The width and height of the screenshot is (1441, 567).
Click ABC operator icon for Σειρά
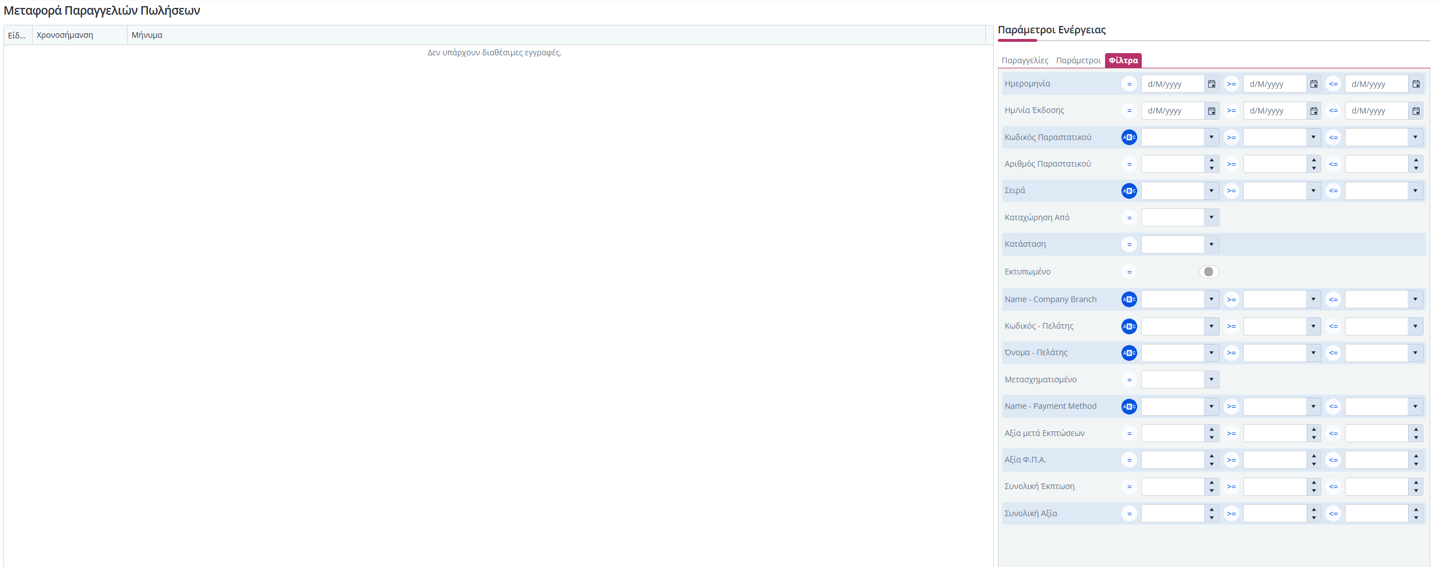click(1129, 191)
